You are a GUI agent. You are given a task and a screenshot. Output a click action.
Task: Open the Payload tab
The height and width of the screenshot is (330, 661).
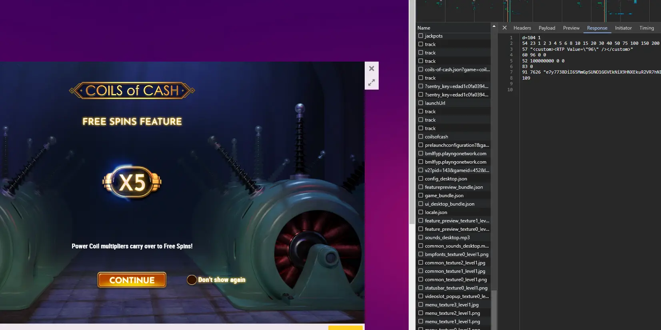coord(547,28)
